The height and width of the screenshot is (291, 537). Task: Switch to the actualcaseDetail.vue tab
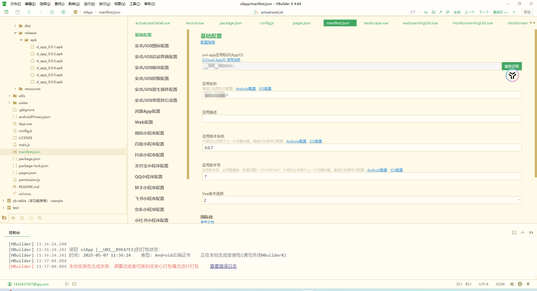pos(153,23)
